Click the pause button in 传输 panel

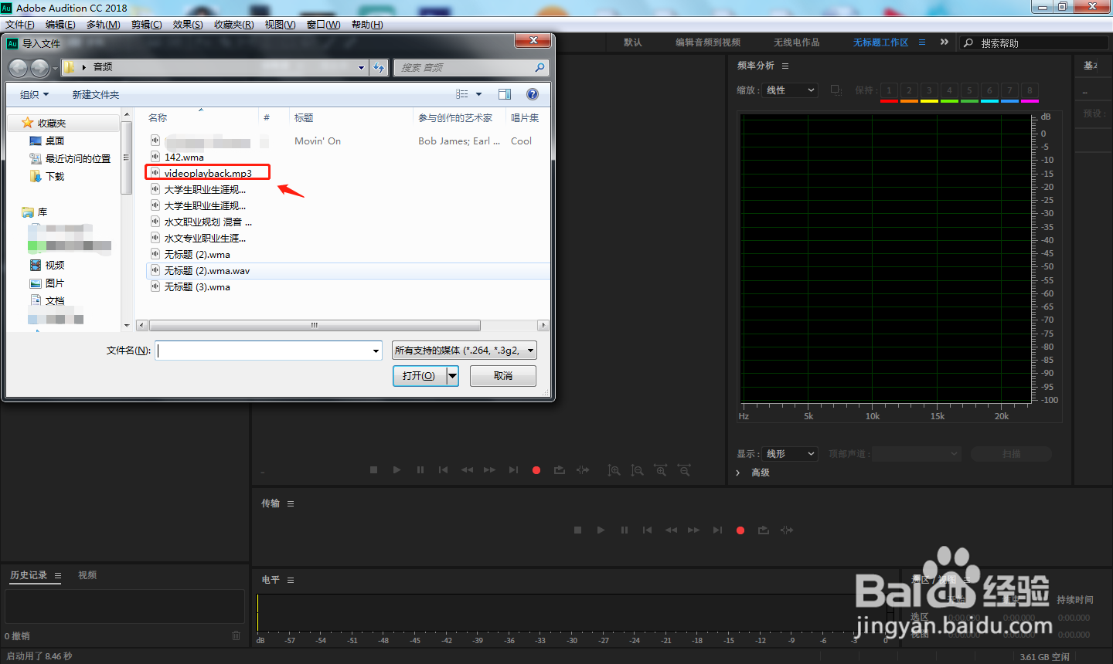(625, 530)
